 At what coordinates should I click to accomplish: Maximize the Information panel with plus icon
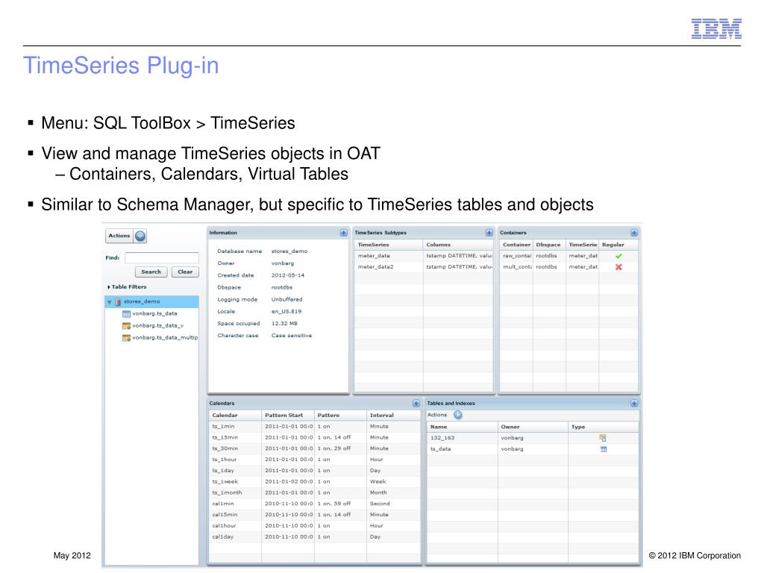click(x=343, y=233)
